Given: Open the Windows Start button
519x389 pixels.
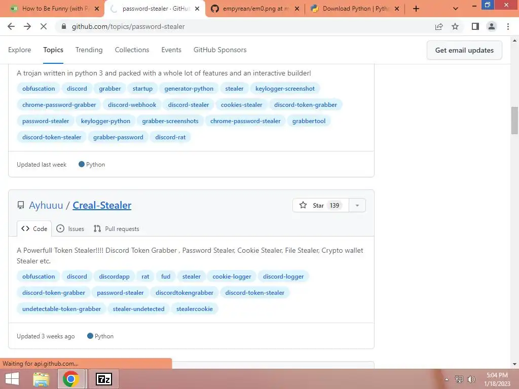Looking at the screenshot, I should 12,379.
